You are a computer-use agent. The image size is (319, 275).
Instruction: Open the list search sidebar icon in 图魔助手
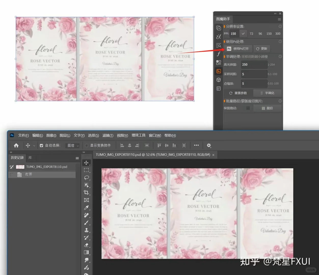219,45
